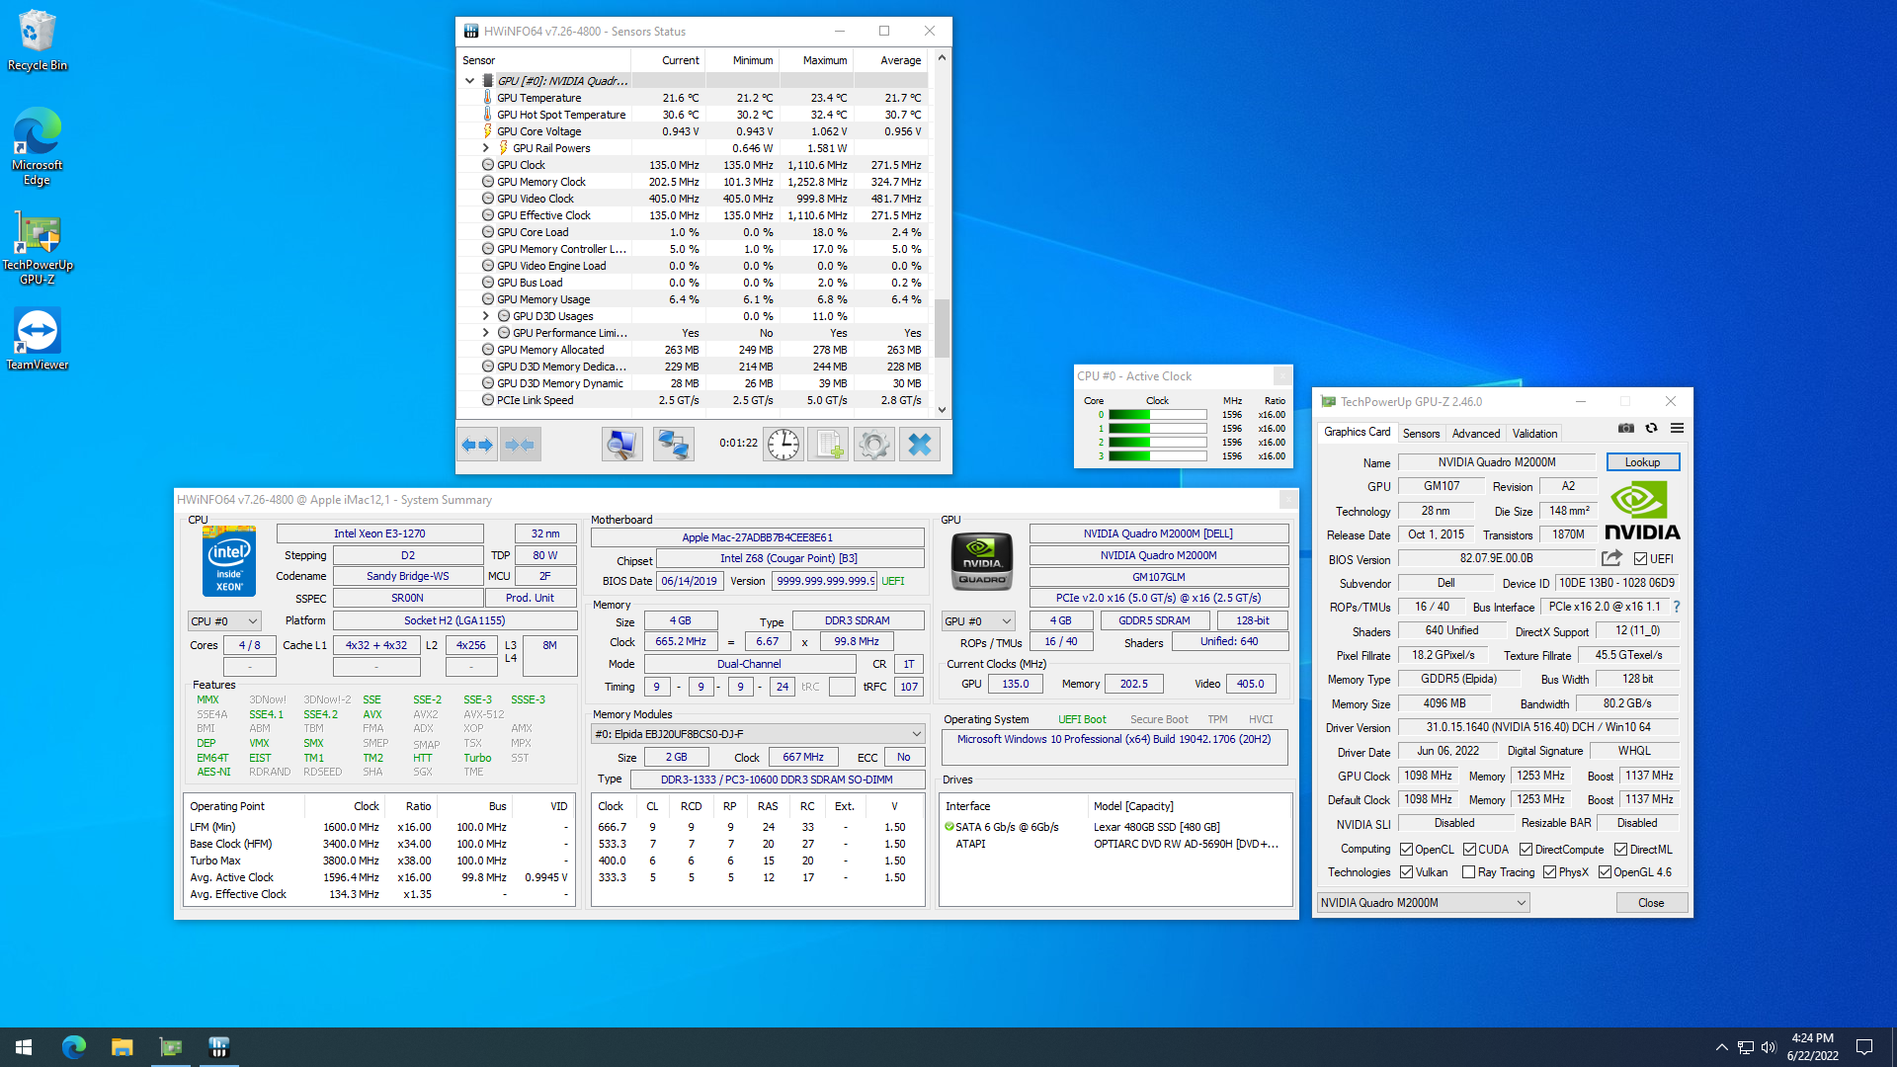Screen dimensions: 1897x1067
Task: Switch to the Validation tab in GPU-Z
Action: [x=1534, y=434]
